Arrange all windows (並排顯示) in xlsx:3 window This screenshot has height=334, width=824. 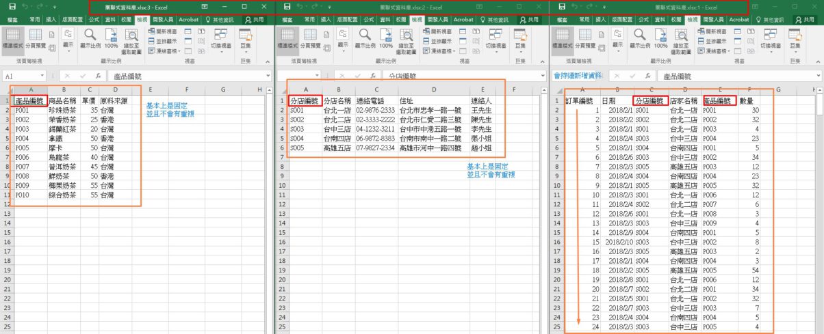(x=164, y=41)
